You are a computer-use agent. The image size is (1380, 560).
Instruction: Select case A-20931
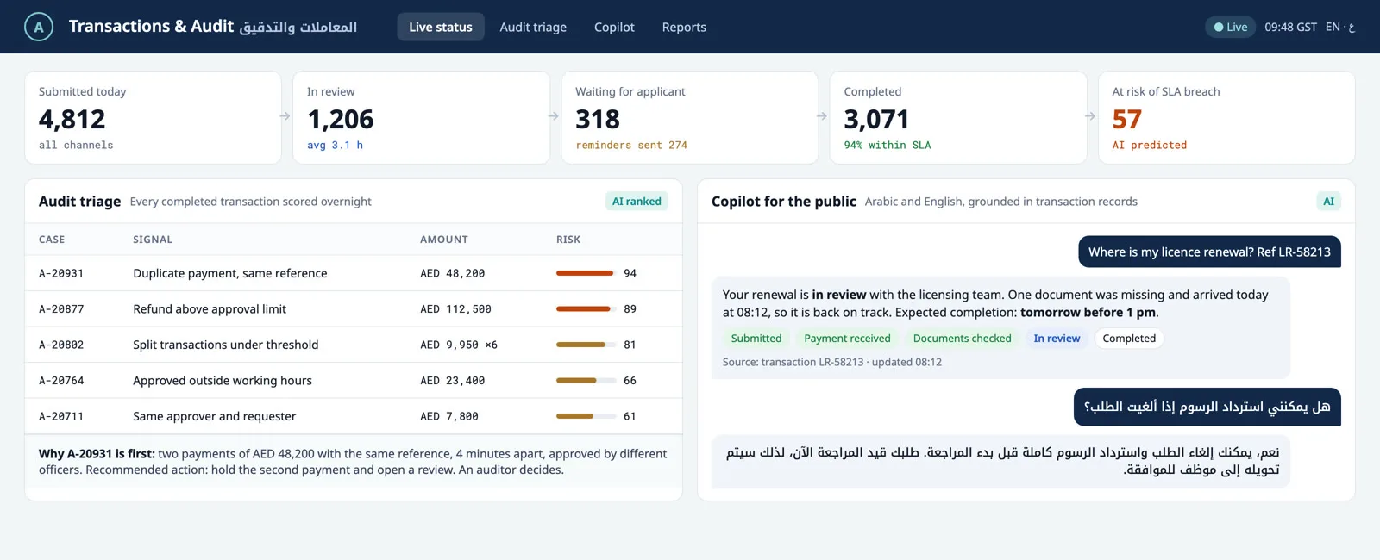(61, 273)
